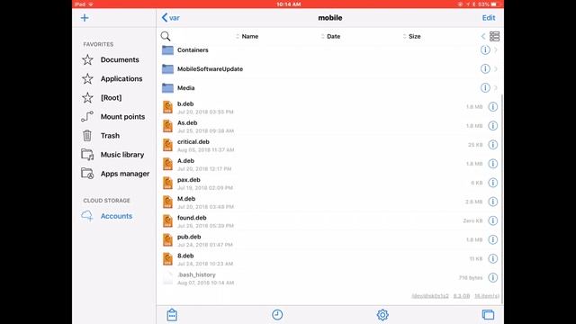Open the clipboard paste icon
The height and width of the screenshot is (324, 576).
172,315
